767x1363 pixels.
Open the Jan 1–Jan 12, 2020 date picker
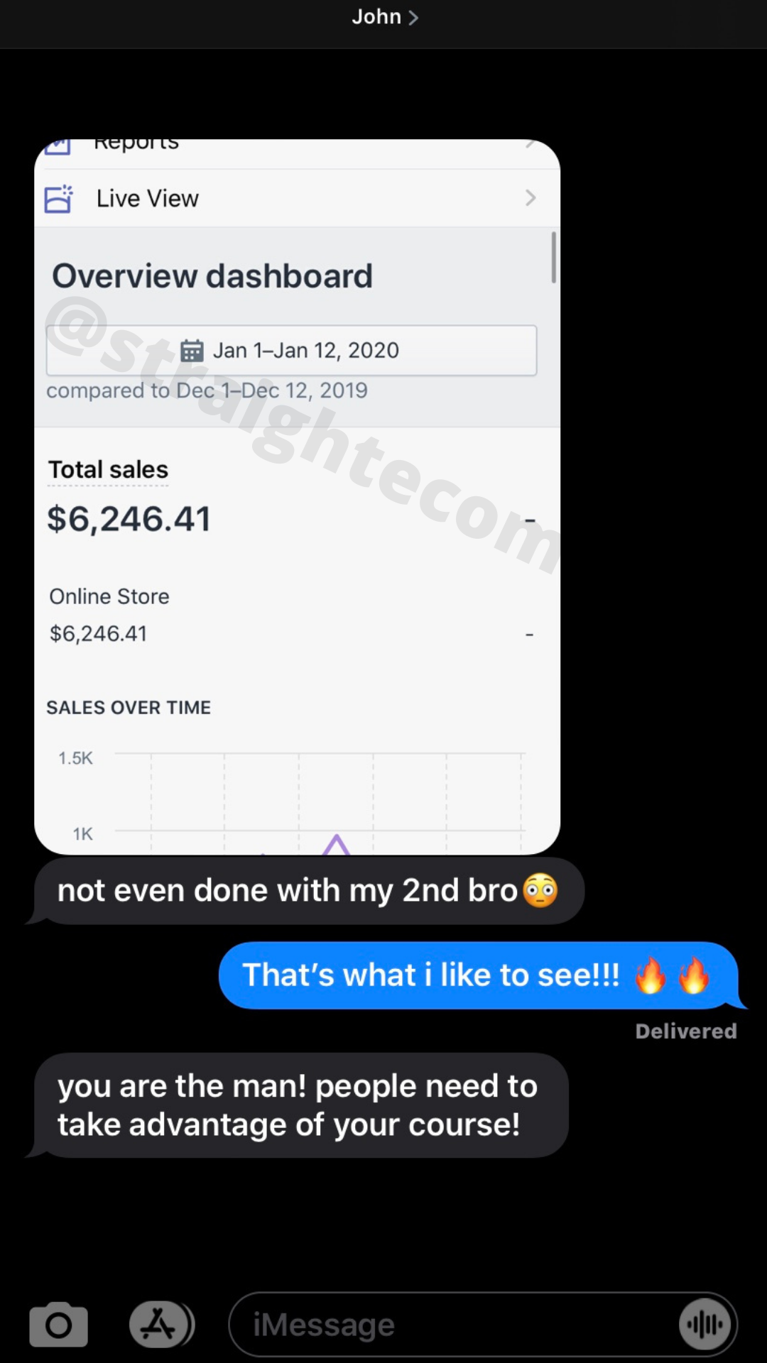point(291,351)
